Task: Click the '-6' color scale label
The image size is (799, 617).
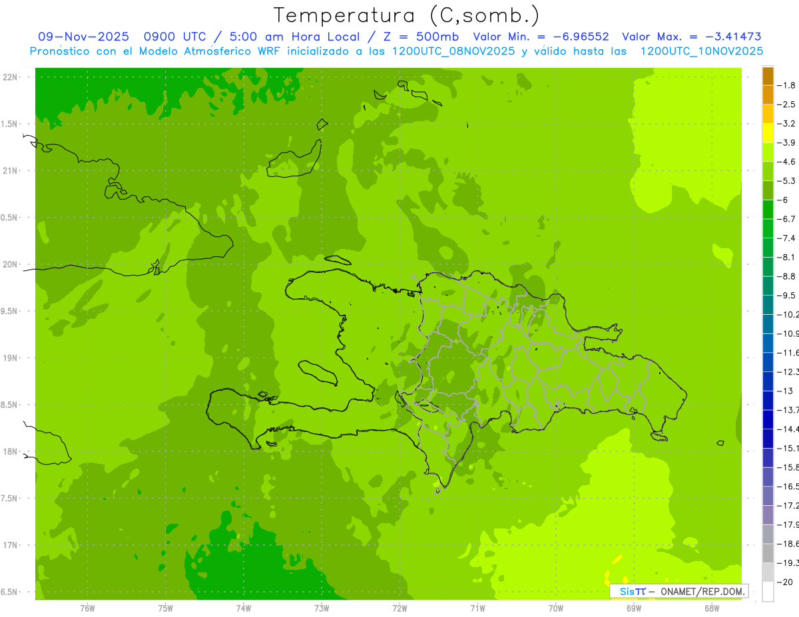Action: (x=783, y=200)
